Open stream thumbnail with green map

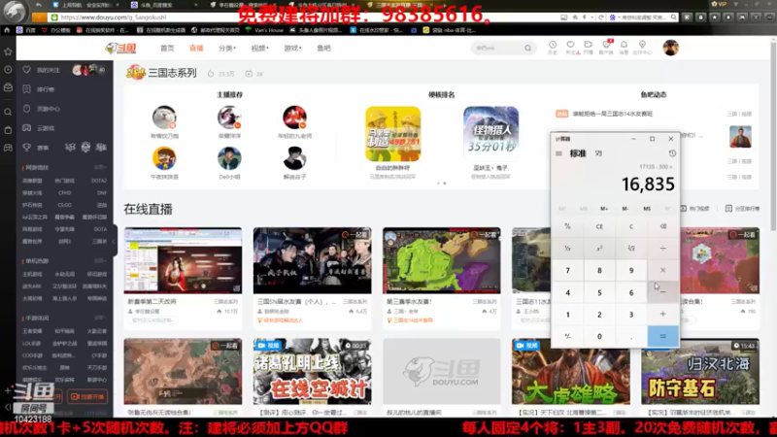point(442,260)
